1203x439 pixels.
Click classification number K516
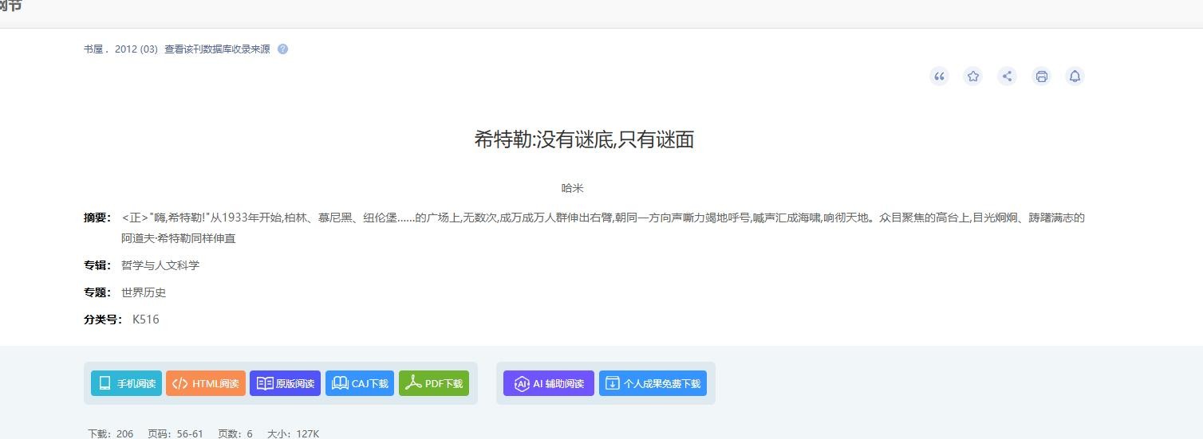pyautogui.click(x=146, y=319)
